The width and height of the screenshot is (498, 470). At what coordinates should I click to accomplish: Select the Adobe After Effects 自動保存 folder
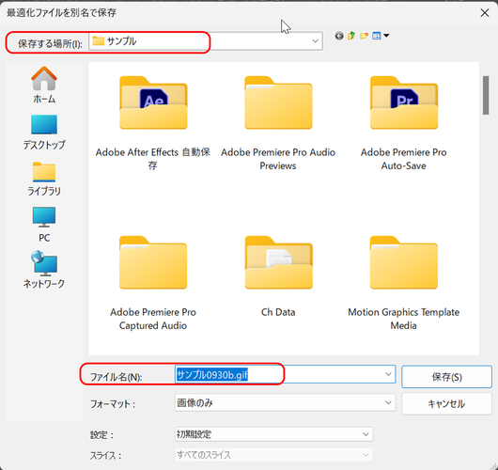coord(153,123)
